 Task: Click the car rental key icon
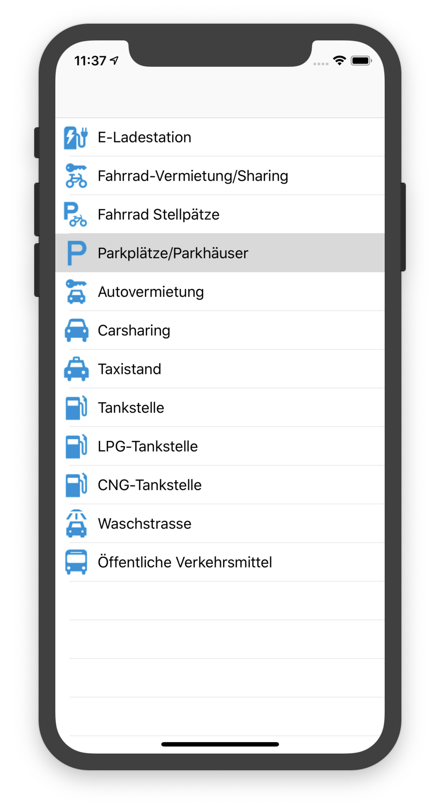76,292
